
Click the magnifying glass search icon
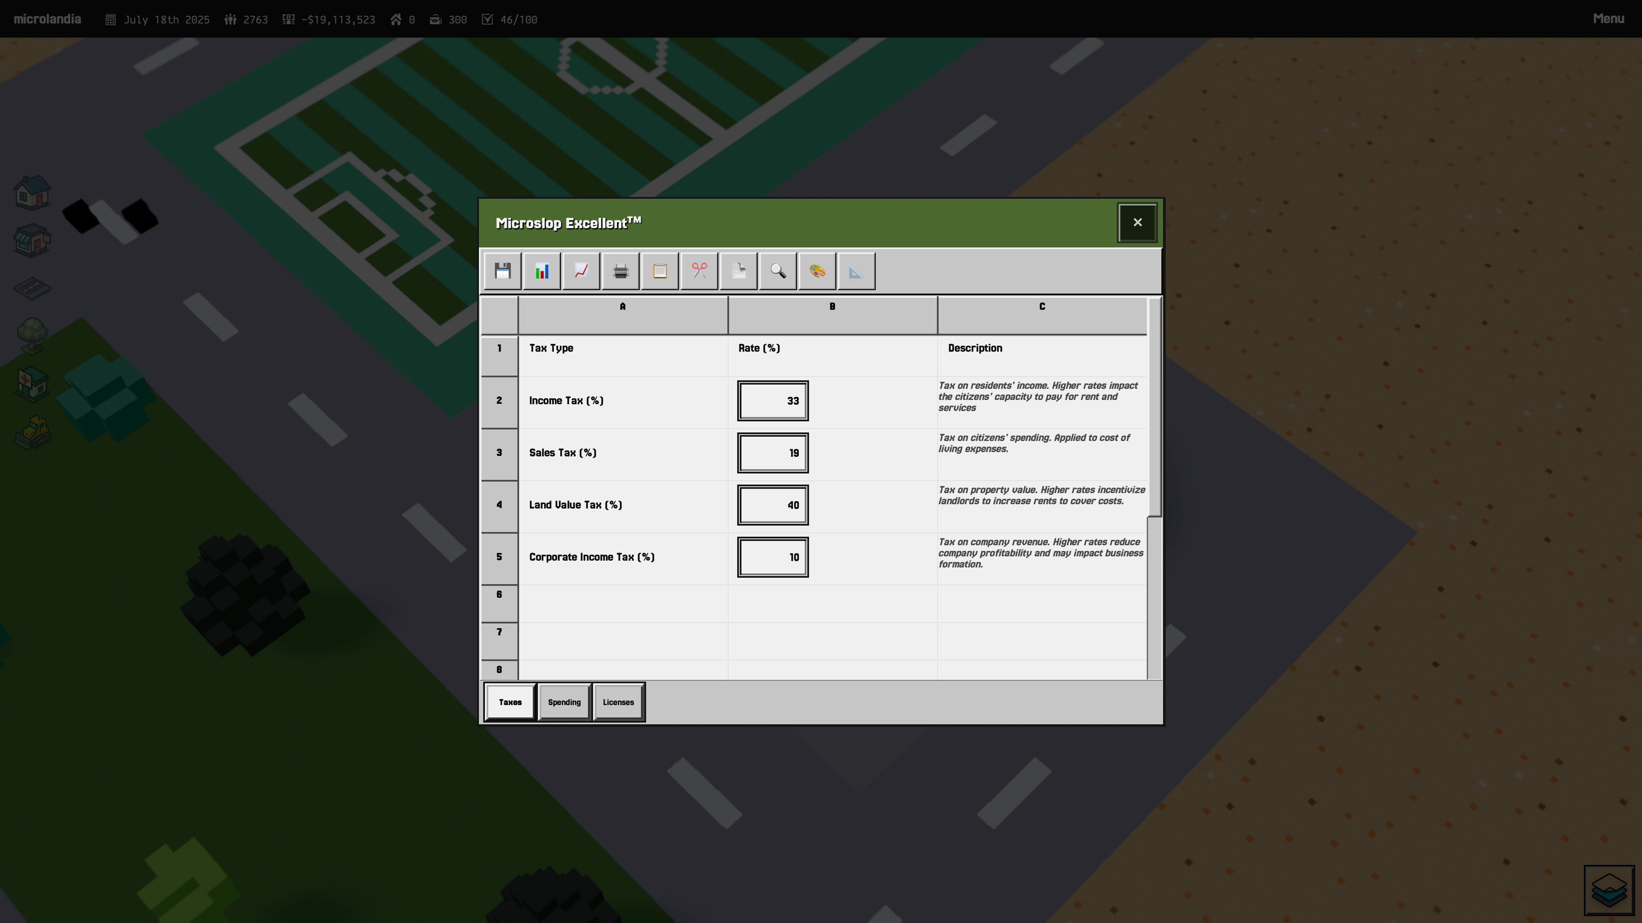(x=778, y=271)
